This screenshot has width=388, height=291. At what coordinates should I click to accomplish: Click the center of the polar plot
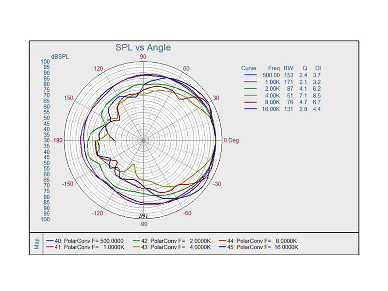143,141
